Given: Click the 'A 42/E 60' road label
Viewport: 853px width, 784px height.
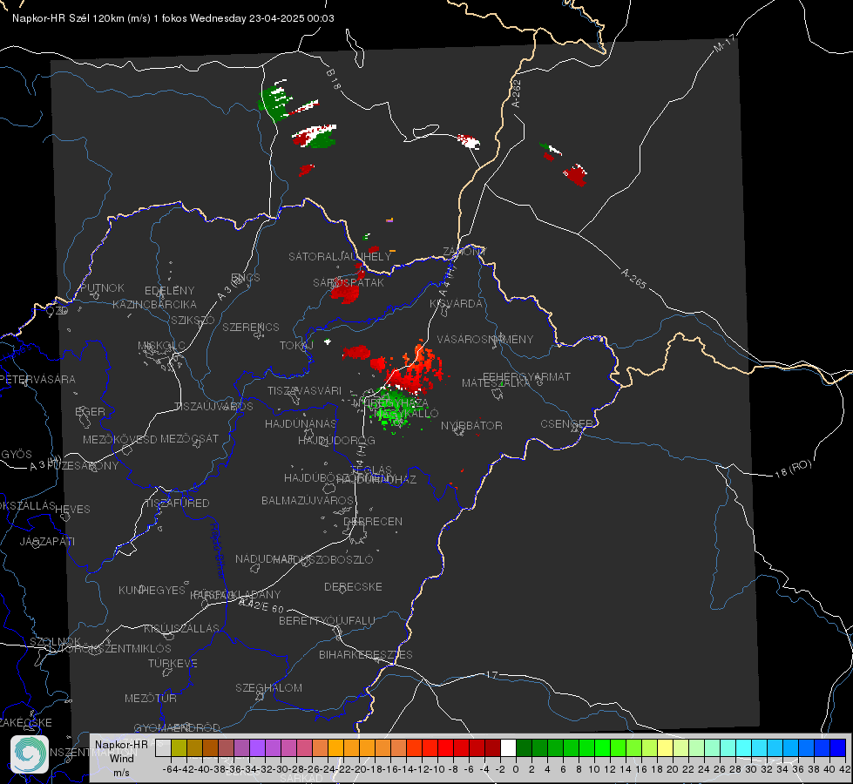Looking at the screenshot, I should click(x=261, y=605).
